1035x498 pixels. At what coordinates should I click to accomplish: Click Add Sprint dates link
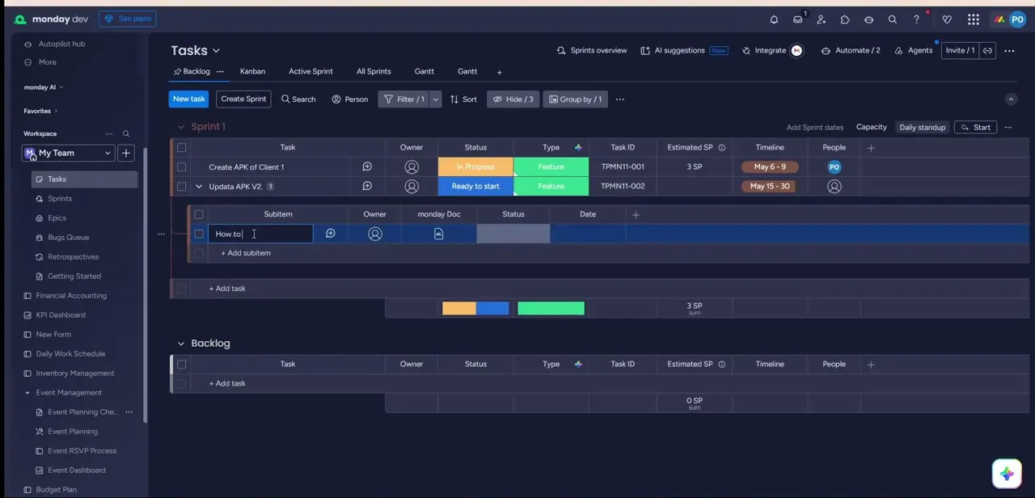tap(815, 128)
